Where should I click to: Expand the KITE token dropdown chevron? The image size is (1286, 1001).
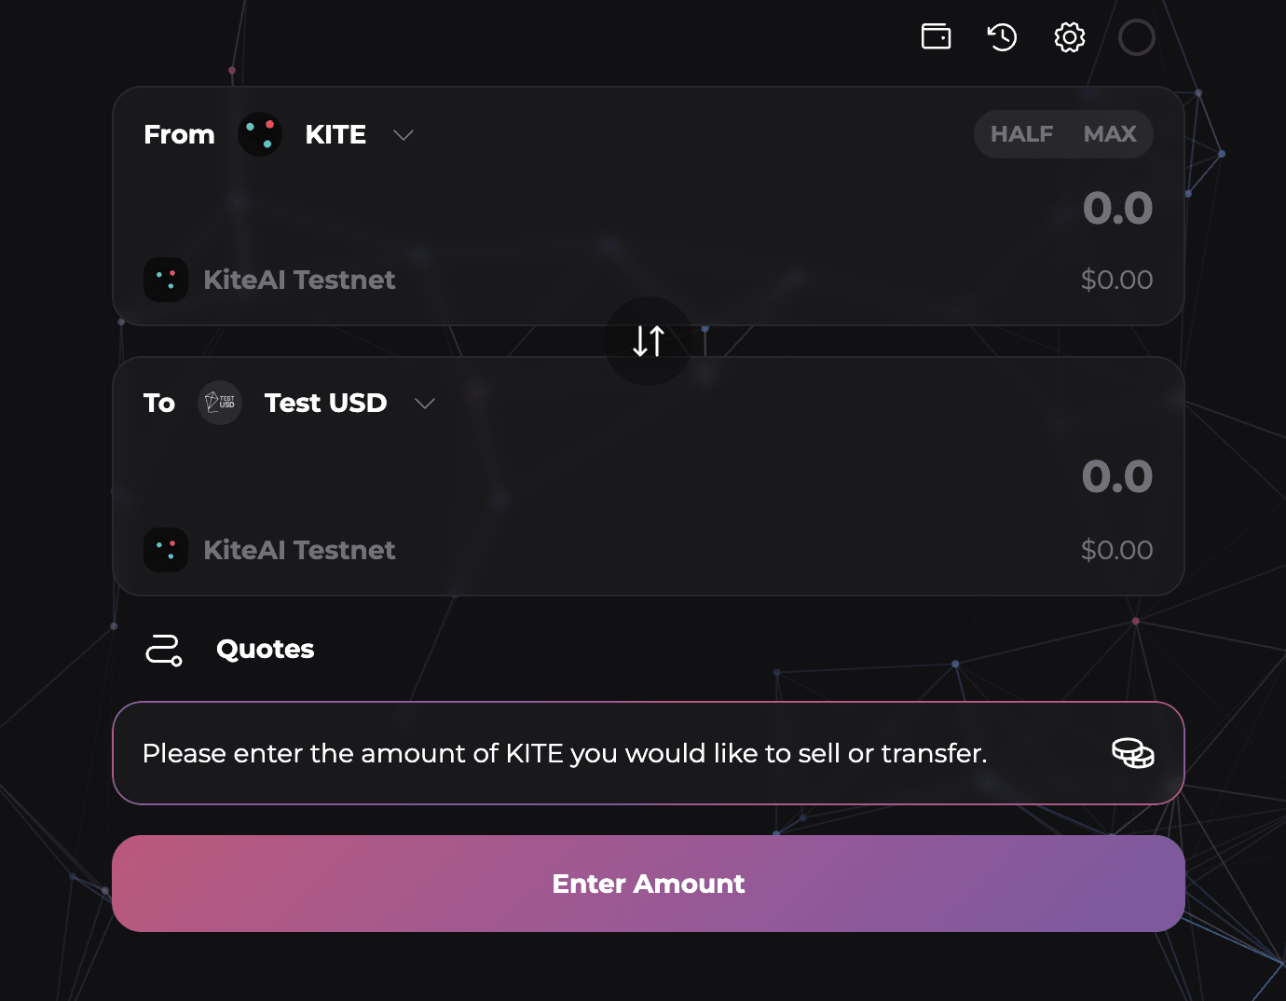click(x=403, y=135)
